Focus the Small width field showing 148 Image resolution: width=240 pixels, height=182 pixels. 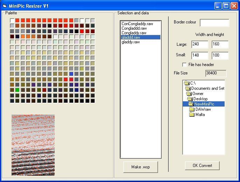tap(200, 56)
